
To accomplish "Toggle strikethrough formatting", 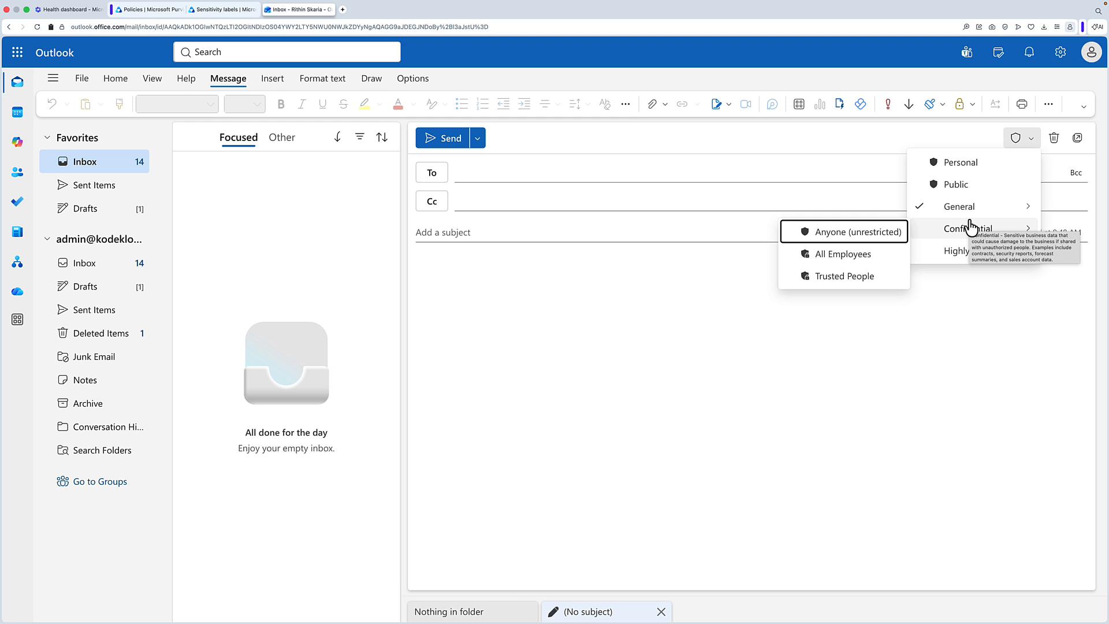I will pos(343,104).
